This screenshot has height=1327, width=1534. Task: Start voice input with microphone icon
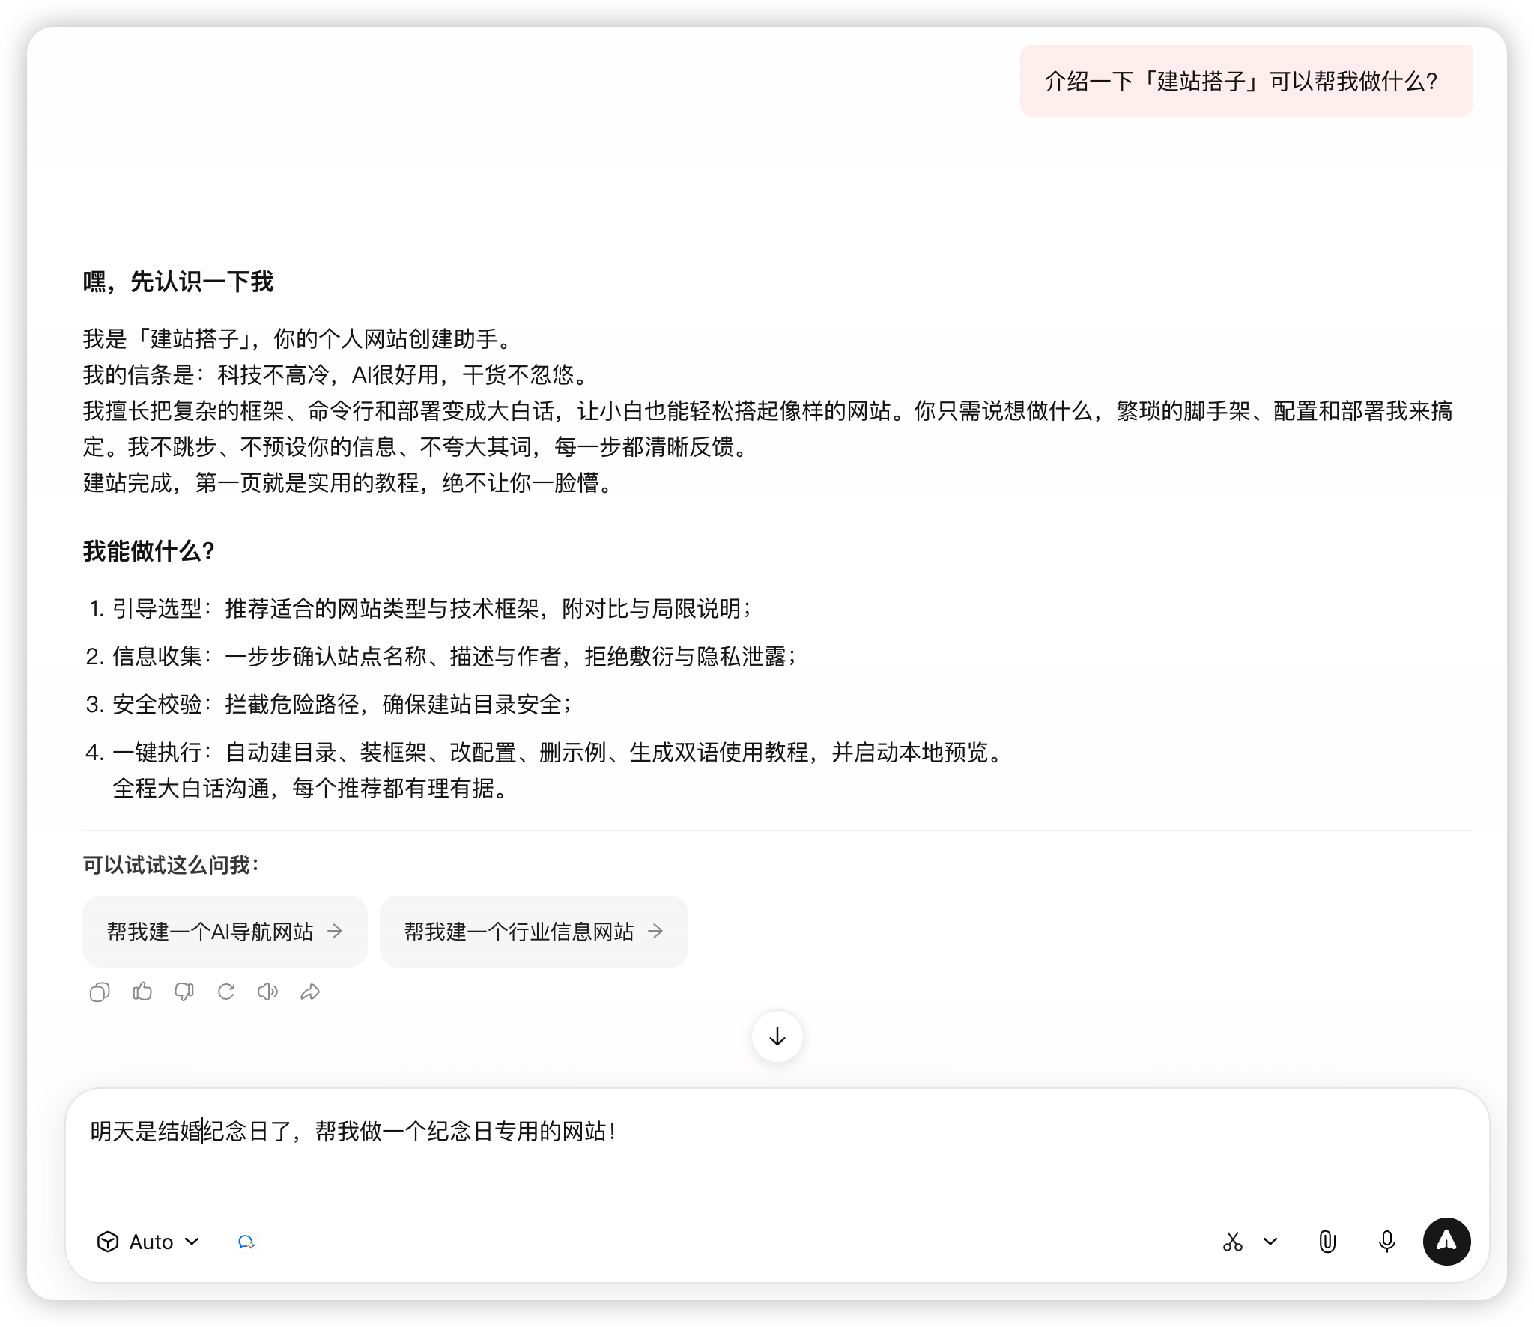(1387, 1242)
